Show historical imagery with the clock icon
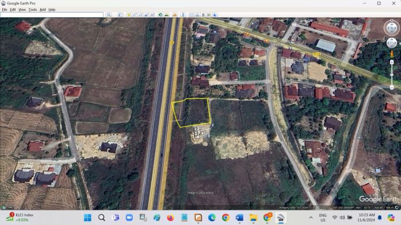The height and width of the screenshot is (225, 401). tap(160, 15)
